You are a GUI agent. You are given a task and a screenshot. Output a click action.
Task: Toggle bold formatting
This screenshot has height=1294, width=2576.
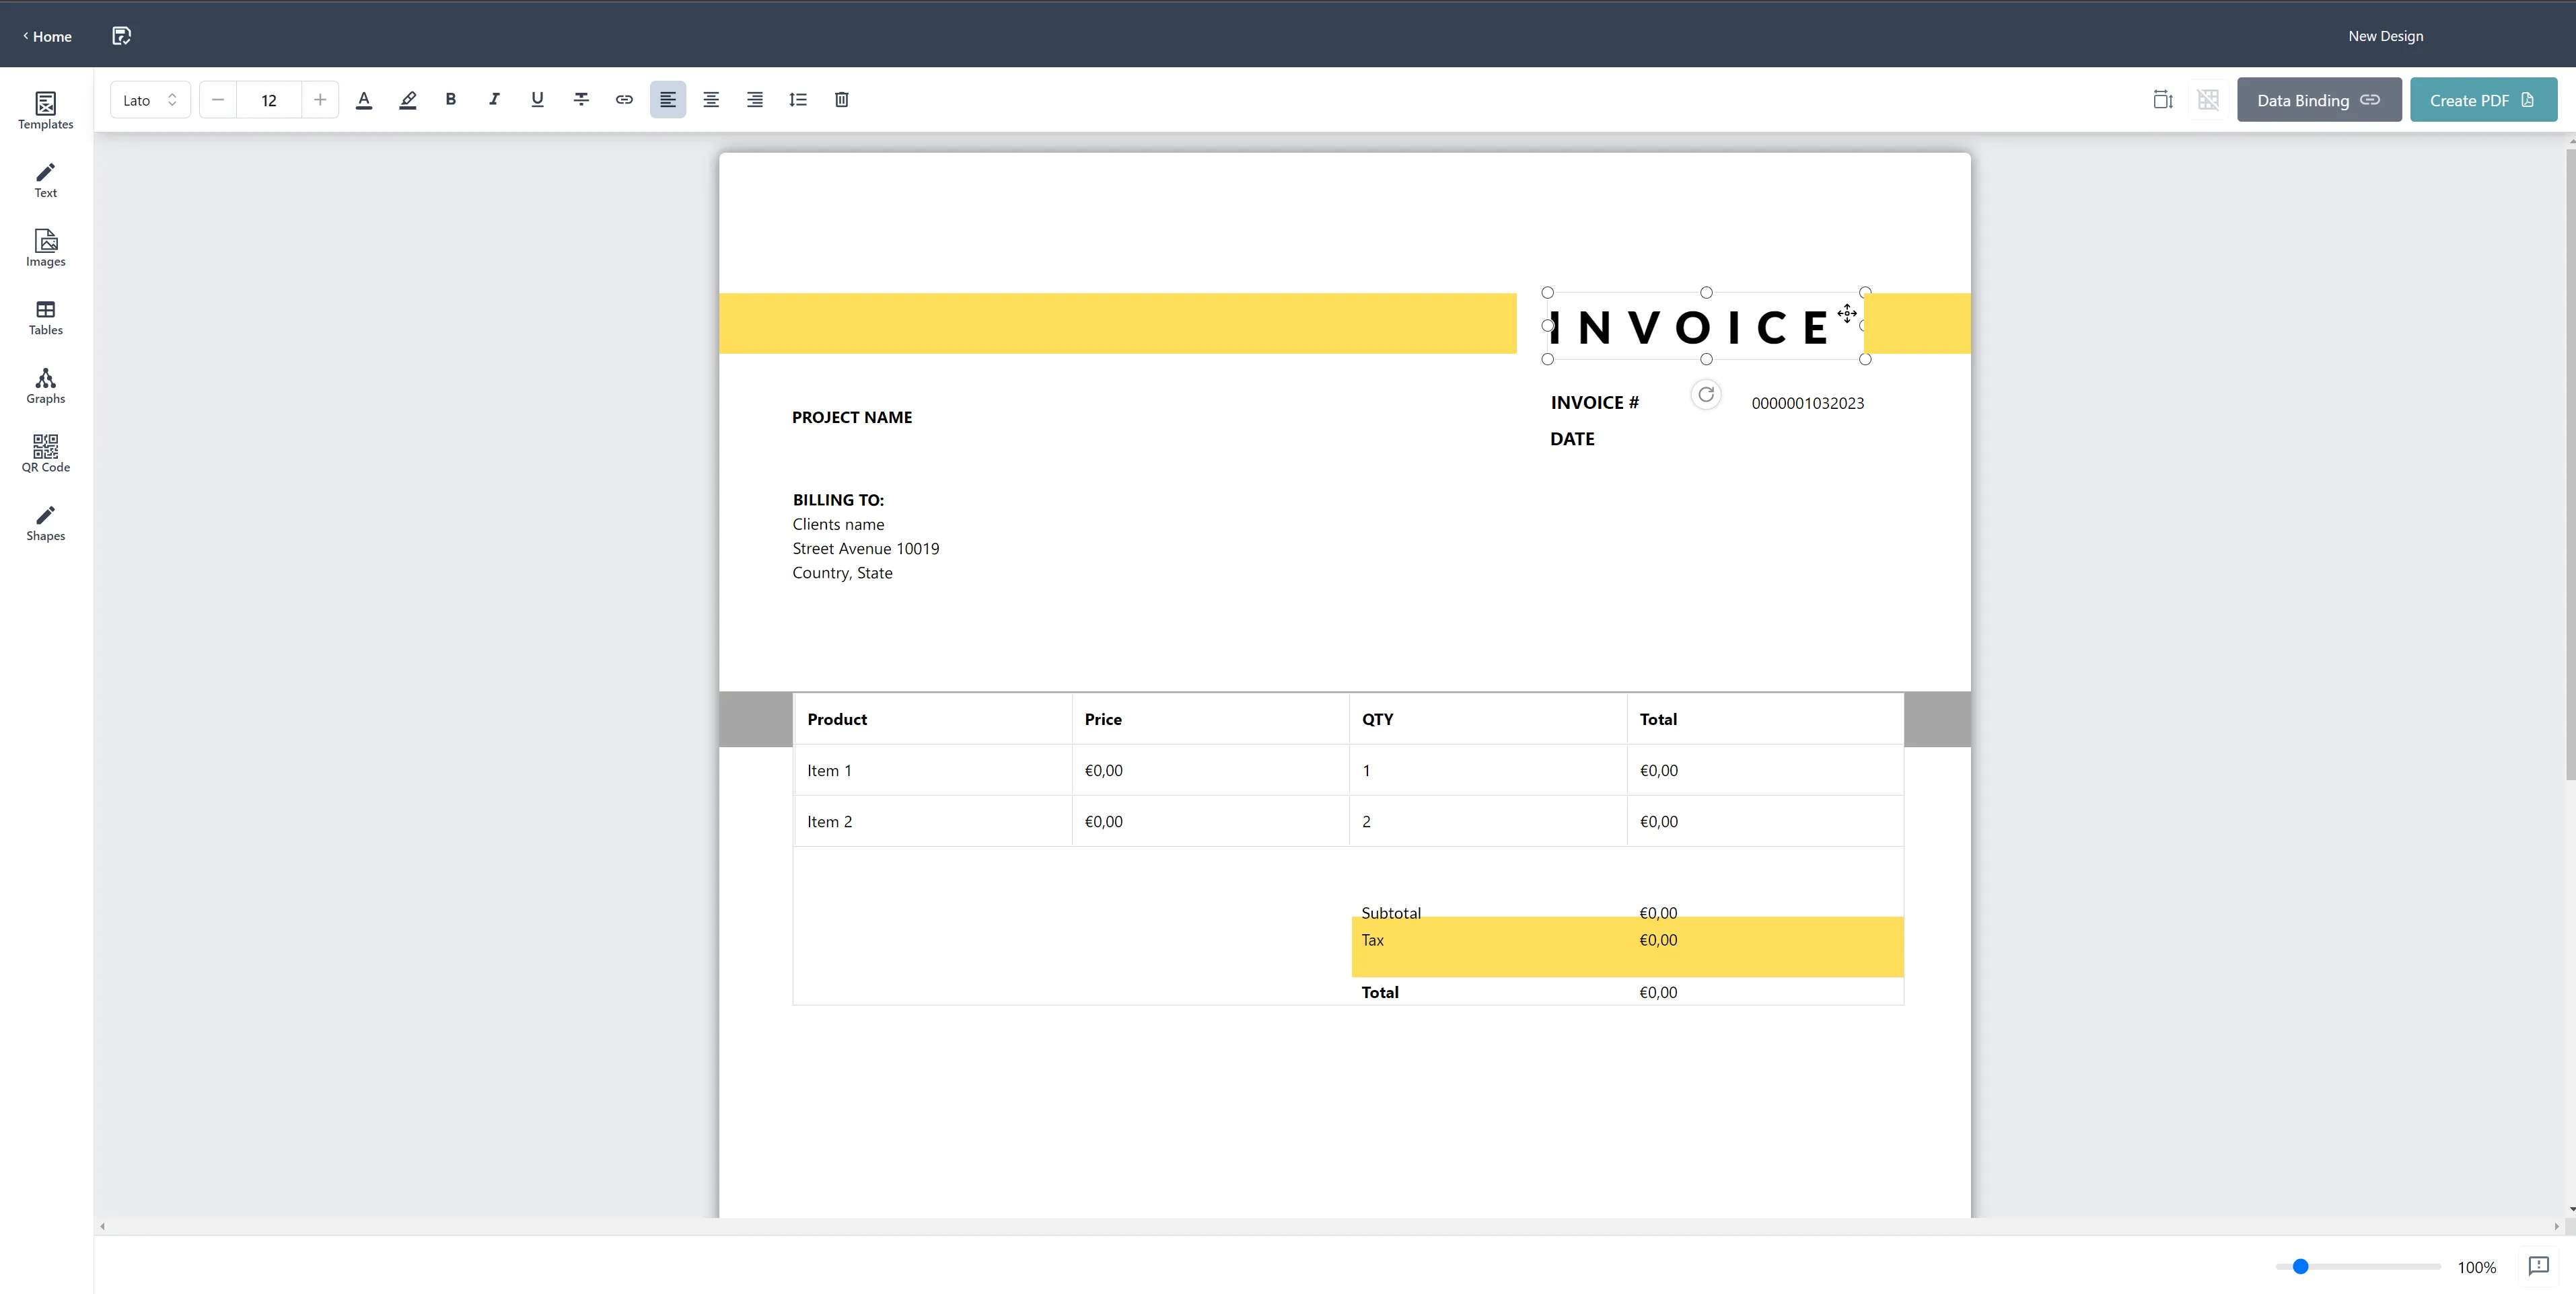(x=451, y=100)
